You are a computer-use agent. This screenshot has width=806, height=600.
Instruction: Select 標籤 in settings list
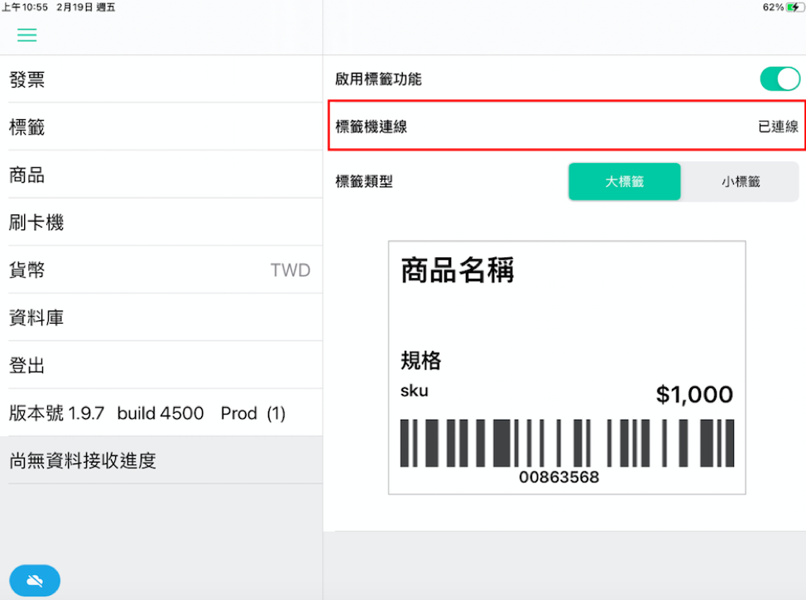(x=161, y=127)
